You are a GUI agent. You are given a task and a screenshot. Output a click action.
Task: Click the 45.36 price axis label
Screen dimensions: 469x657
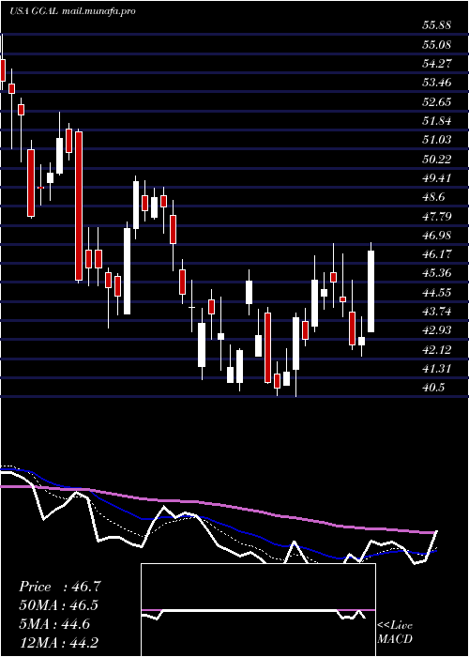(x=437, y=274)
